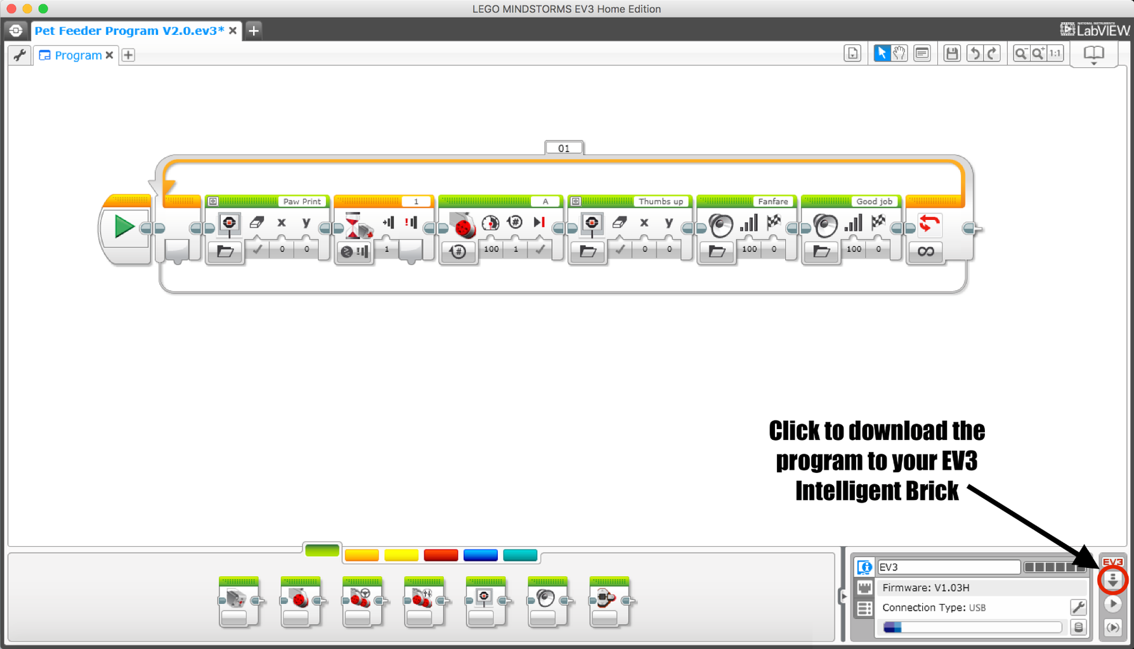Download and run the program
This screenshot has height=649, width=1134.
[x=1113, y=604]
